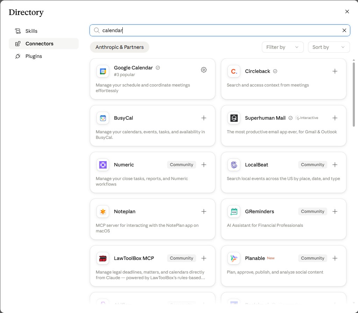Add the GReminders connector
Viewport: 358px width, 313px height.
(x=335, y=211)
